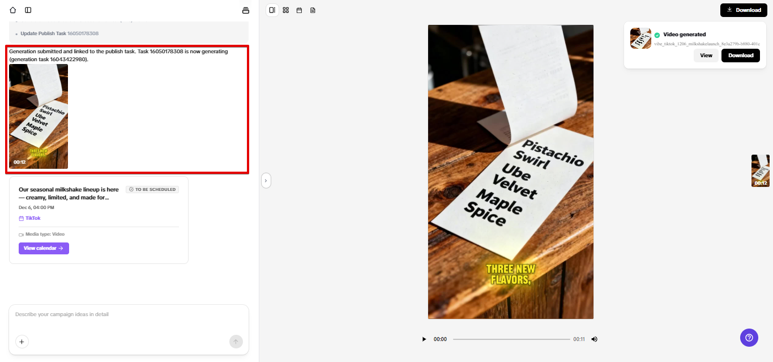Click the print icon above the chat panel

pyautogui.click(x=245, y=10)
